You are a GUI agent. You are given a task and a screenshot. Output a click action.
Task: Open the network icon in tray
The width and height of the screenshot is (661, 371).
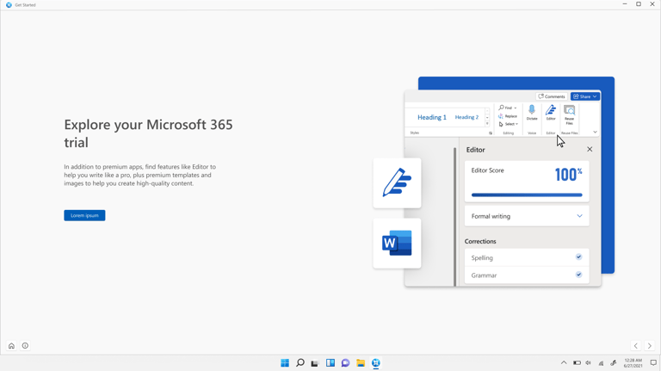click(601, 363)
